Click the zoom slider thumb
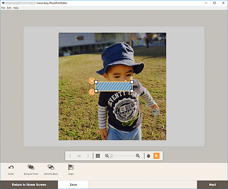This screenshot has width=228, height=189. (111, 156)
